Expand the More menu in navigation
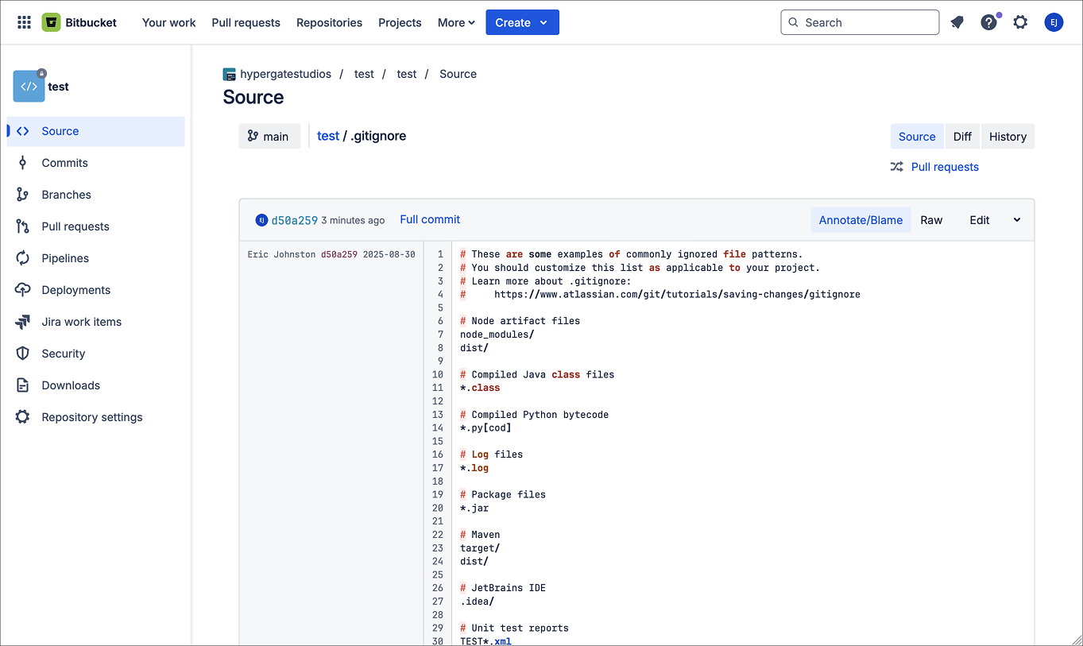 [x=456, y=22]
